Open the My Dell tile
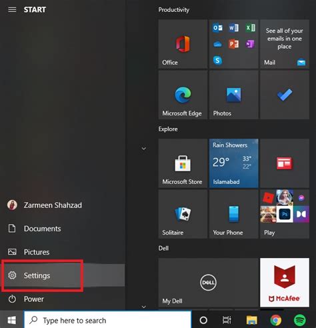 point(208,283)
